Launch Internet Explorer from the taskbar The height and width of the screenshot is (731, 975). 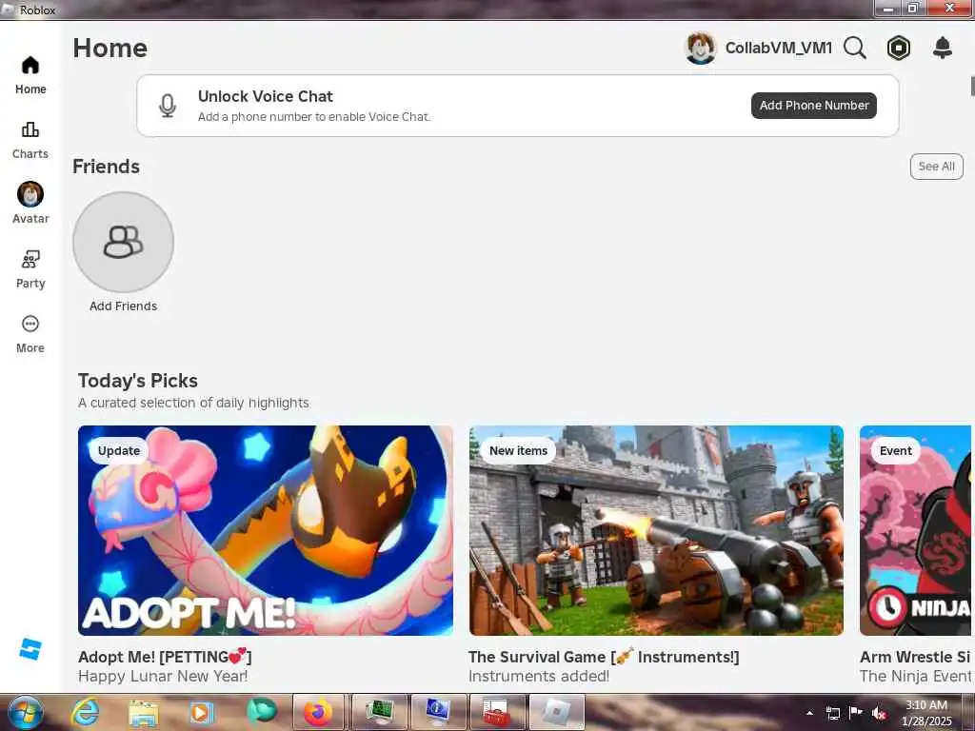click(85, 712)
